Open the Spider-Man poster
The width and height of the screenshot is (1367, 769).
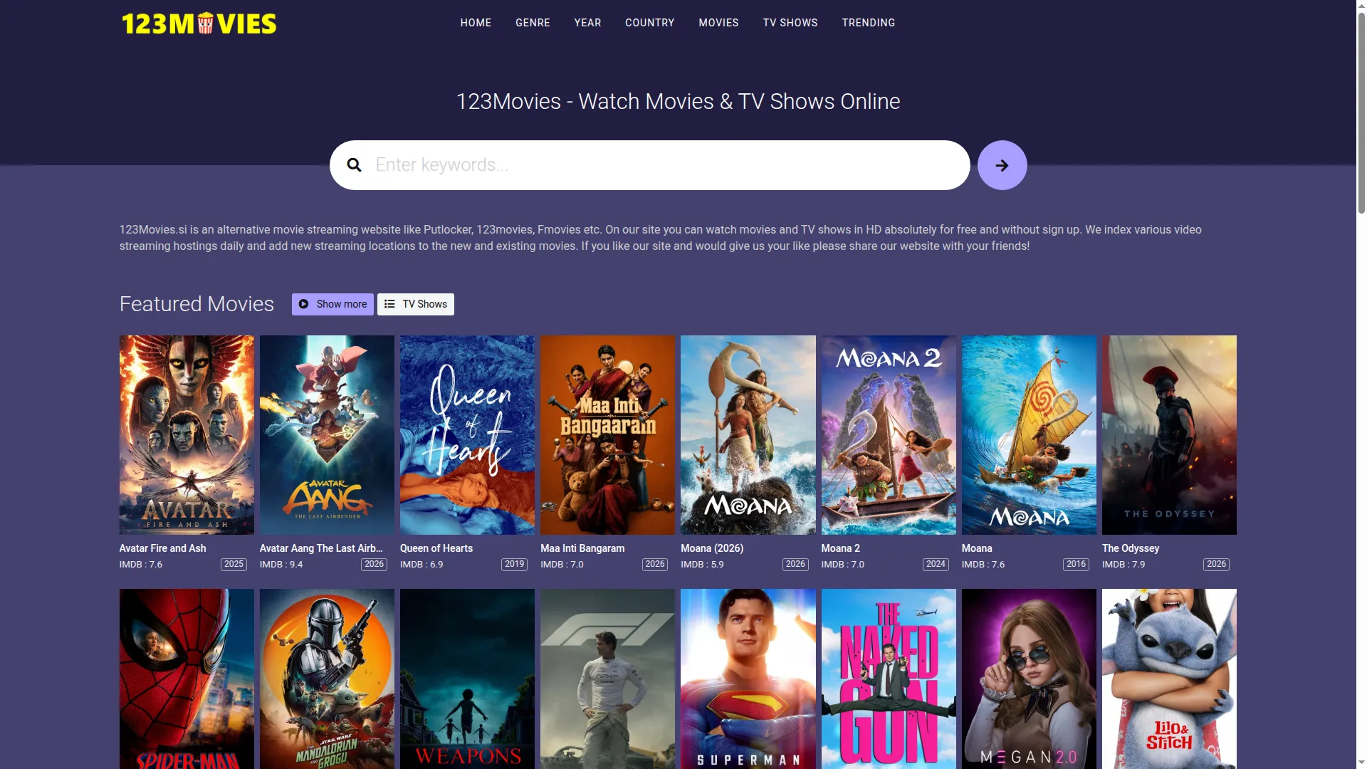point(187,679)
